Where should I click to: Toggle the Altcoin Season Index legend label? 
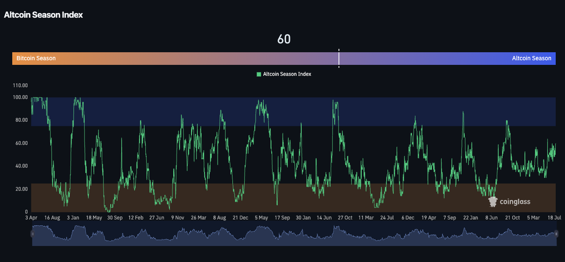[287, 74]
